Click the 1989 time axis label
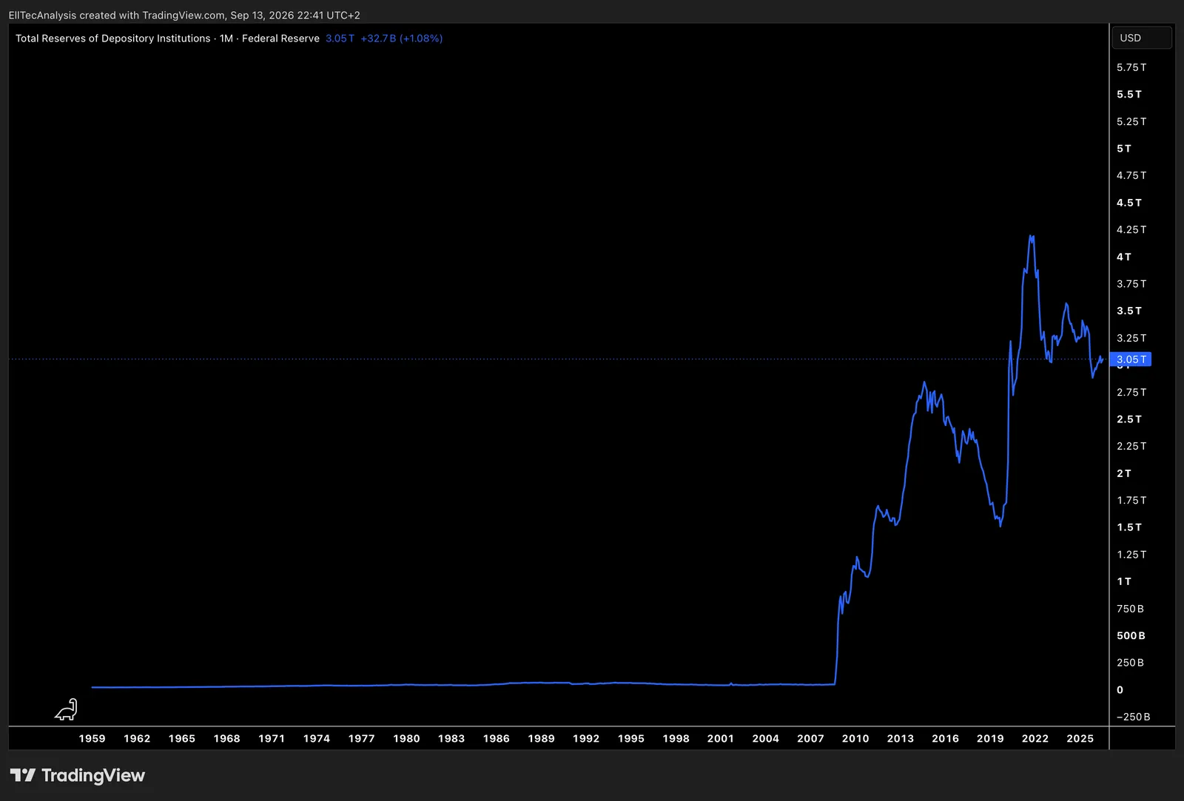This screenshot has height=801, width=1184. tap(541, 738)
